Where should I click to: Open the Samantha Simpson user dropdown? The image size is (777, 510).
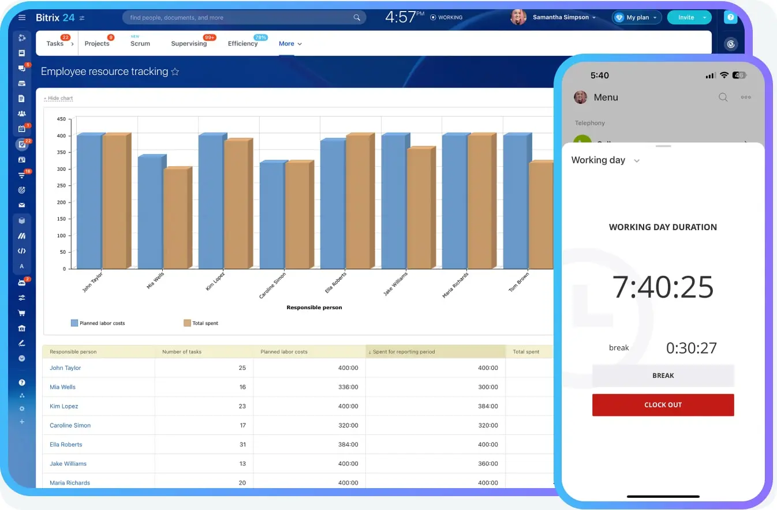560,17
